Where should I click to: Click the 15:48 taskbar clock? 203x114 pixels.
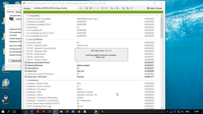point(196,111)
